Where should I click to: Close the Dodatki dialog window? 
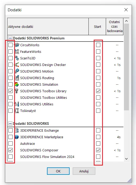(126, 10)
